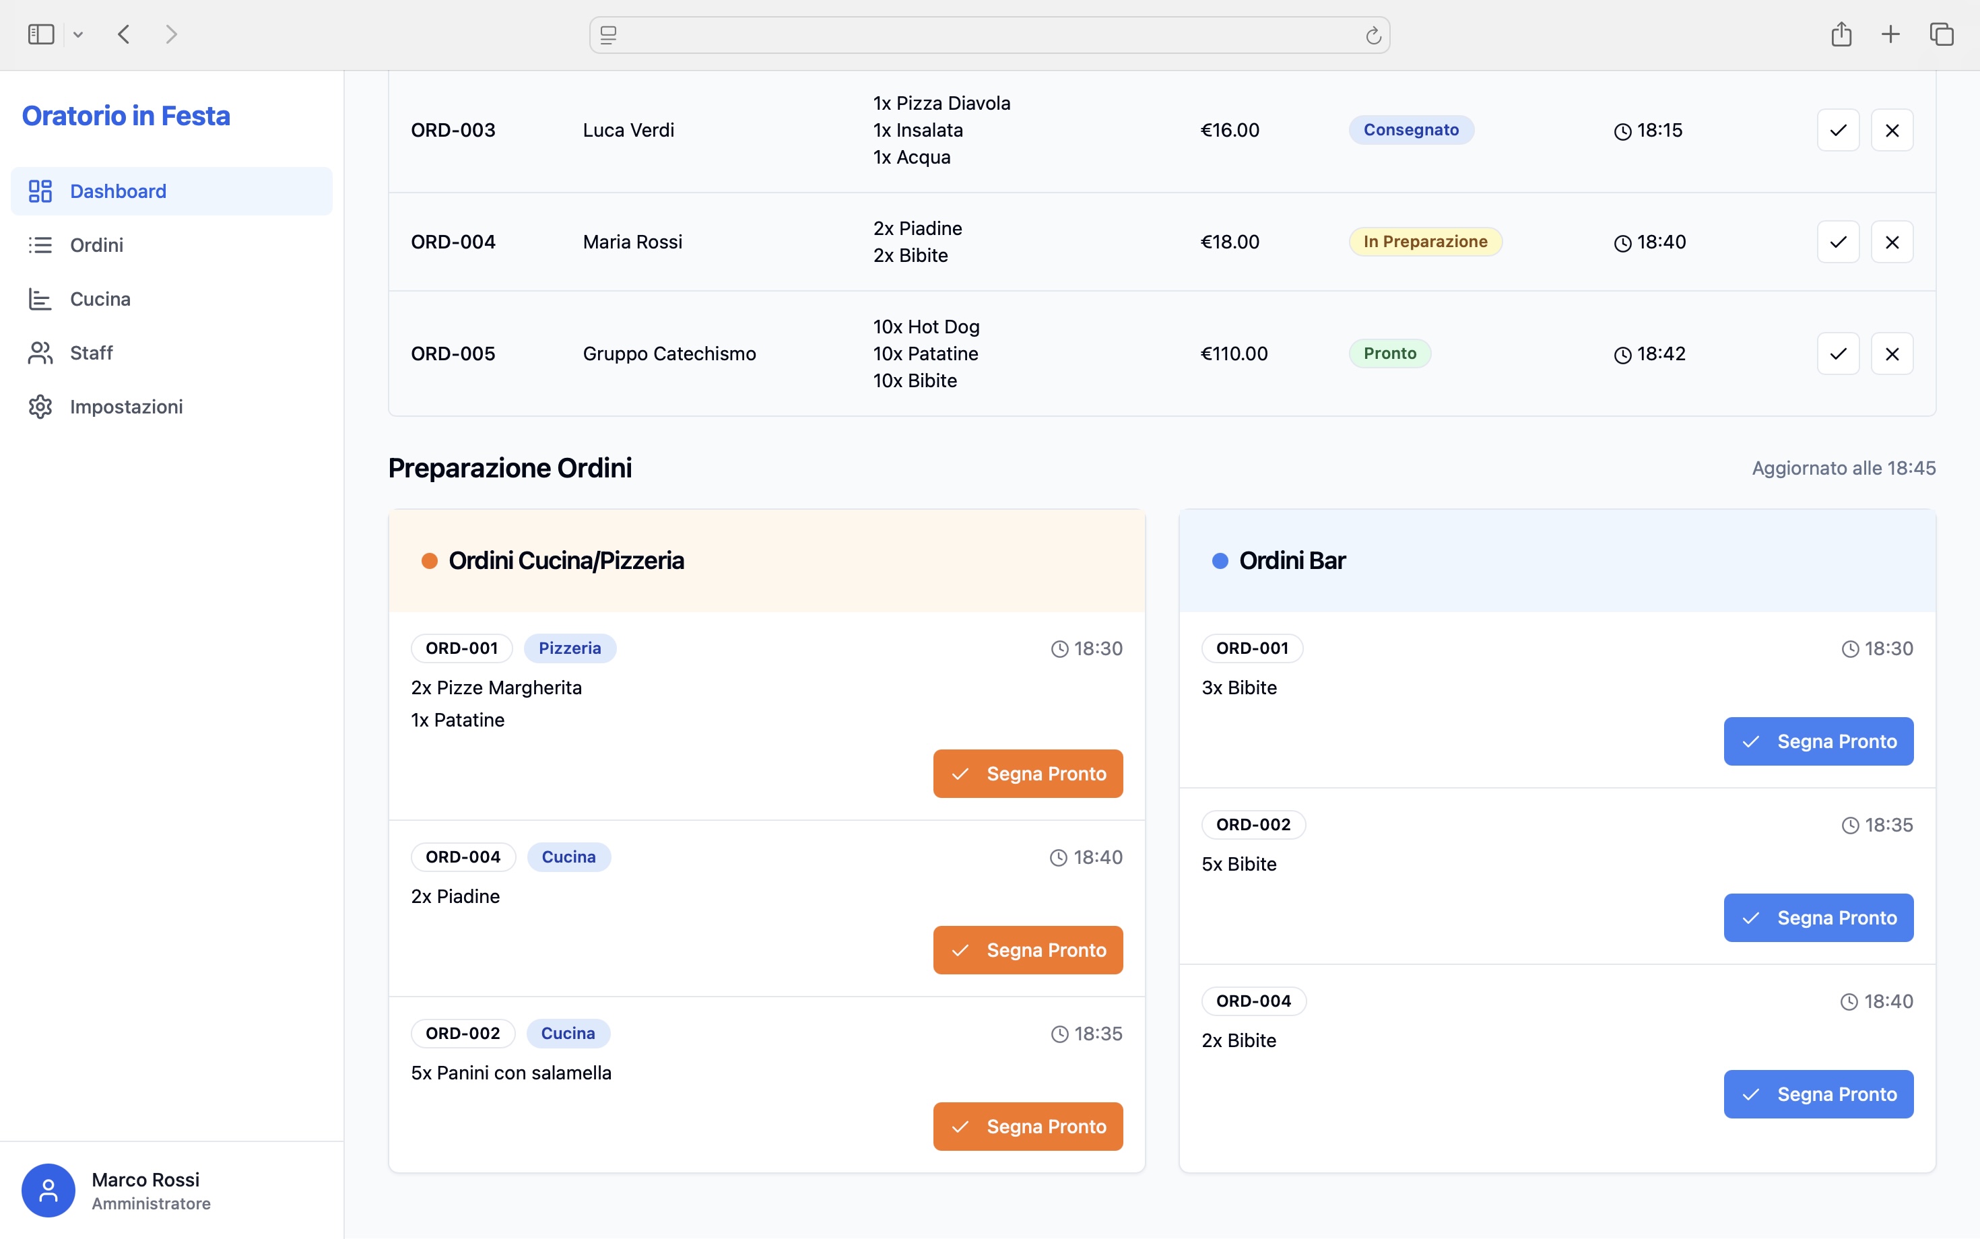
Task: Mark bar order 5x Bibite as ready
Action: (1818, 918)
